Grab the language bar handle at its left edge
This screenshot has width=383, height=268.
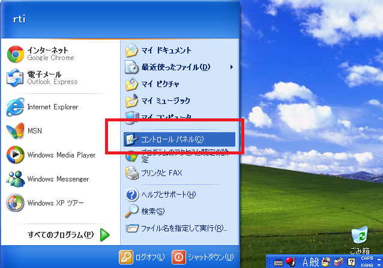click(269, 262)
